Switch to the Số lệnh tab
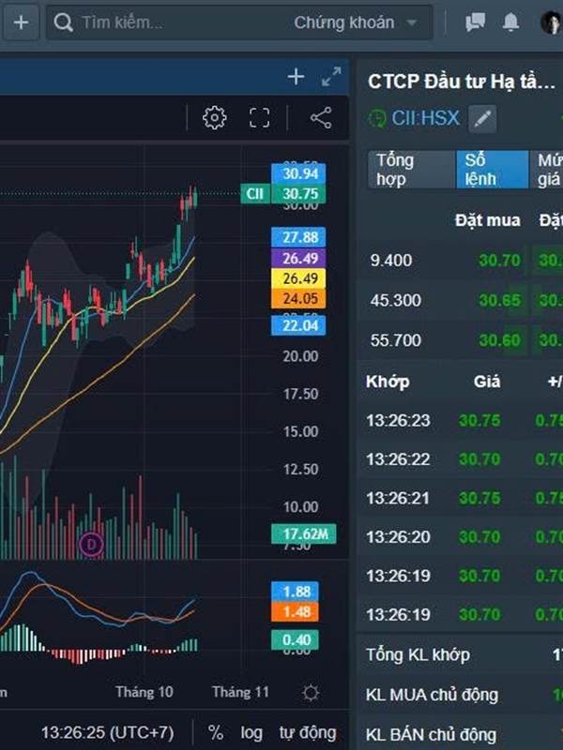 492,170
